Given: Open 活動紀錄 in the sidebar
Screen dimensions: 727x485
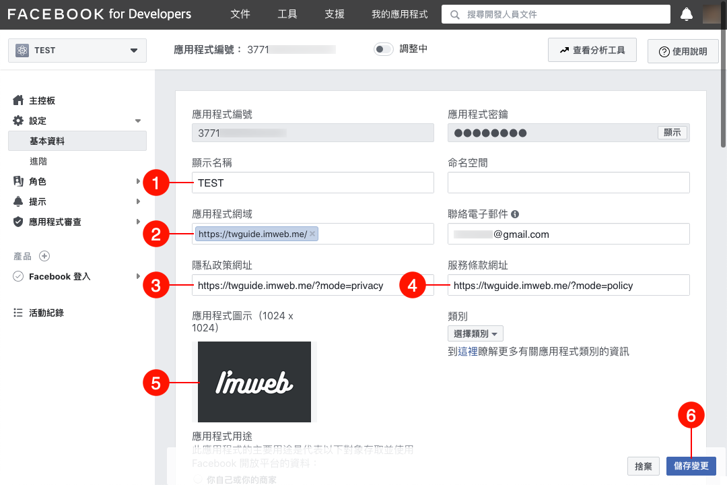Looking at the screenshot, I should 46,313.
